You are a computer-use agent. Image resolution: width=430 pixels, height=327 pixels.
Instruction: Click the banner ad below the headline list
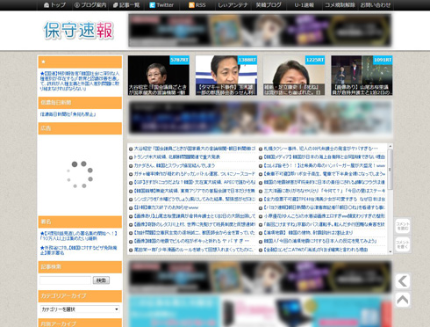tap(260, 277)
